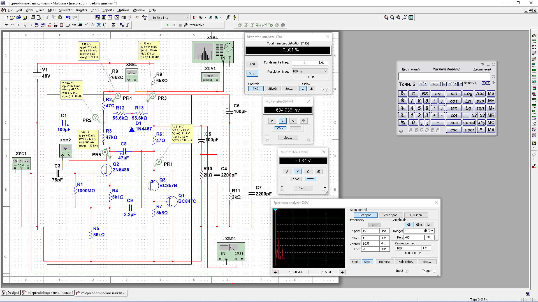This screenshot has width=538, height=302.
Task: Set Multimeter-XMM1 to ammeter mode A
Action: tap(272, 121)
